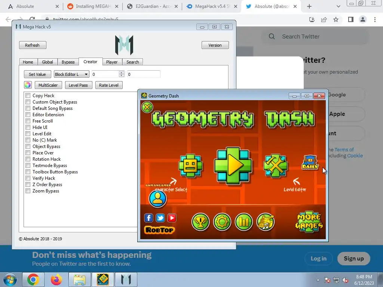
Task: Click the Chrome share page icon
Action: [324, 19]
